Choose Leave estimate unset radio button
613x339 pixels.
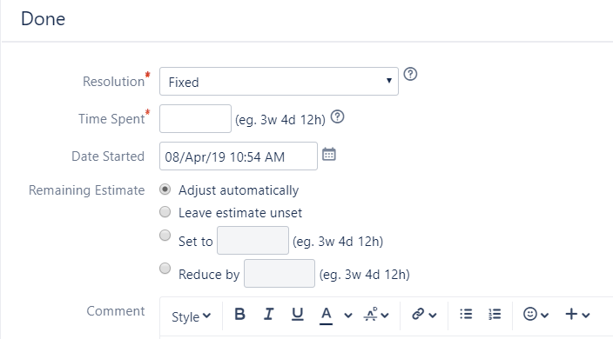[x=165, y=212]
